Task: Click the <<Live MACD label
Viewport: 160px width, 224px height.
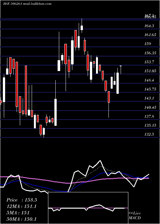Action: tap(135, 216)
